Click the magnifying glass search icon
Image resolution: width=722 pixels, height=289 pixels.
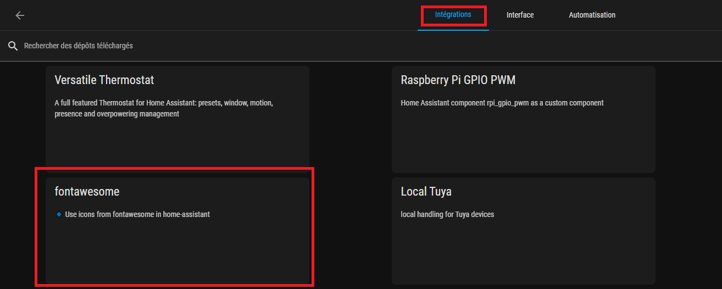click(13, 46)
